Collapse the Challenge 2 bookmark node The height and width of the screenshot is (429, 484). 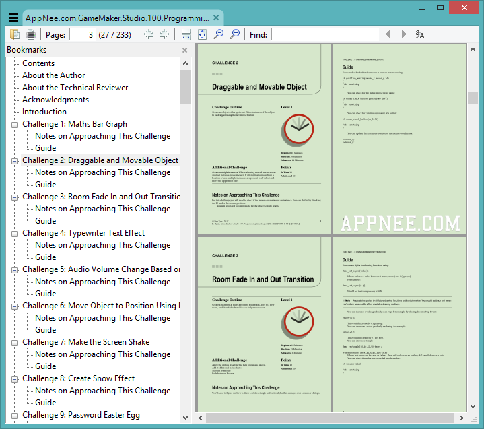click(14, 161)
